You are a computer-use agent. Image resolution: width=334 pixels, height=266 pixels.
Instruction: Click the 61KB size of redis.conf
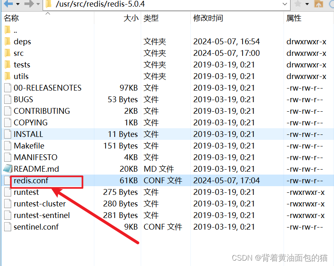coord(129,181)
